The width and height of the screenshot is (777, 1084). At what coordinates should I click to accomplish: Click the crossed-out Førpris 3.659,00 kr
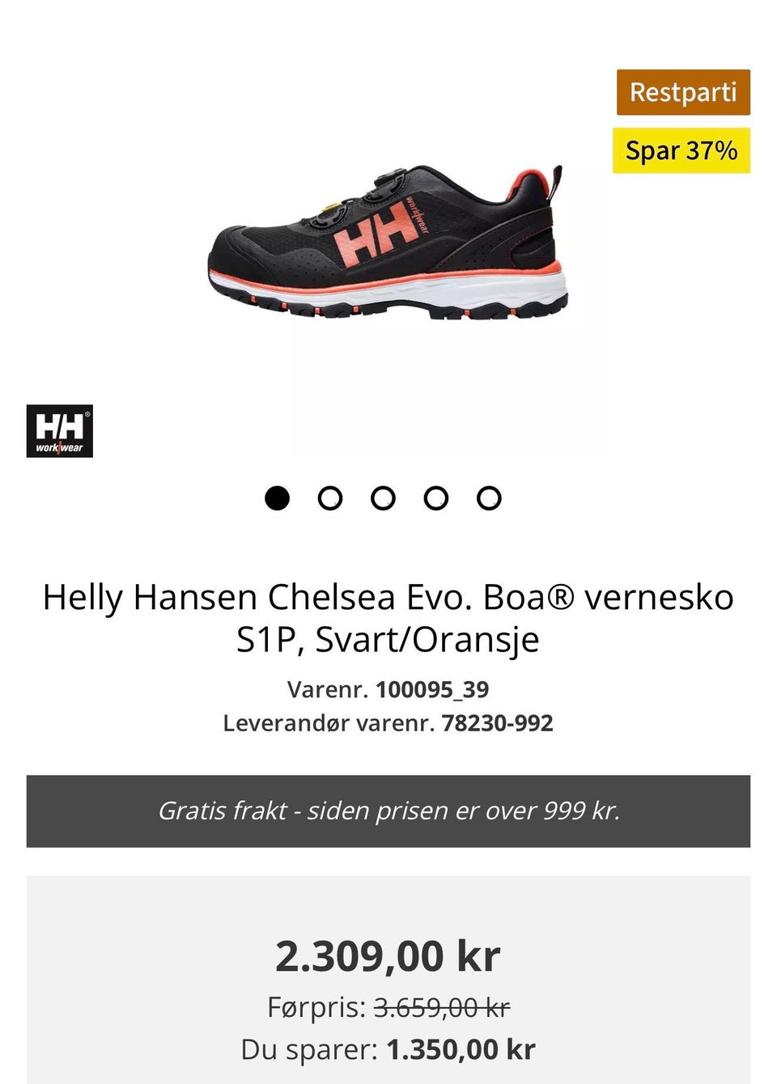pos(388,1008)
